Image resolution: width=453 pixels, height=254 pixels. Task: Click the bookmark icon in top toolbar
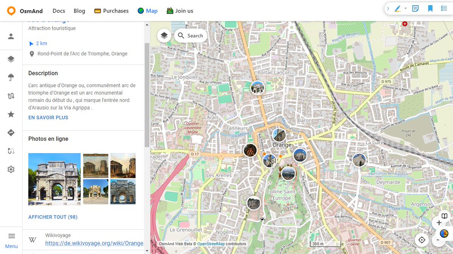tap(430, 8)
